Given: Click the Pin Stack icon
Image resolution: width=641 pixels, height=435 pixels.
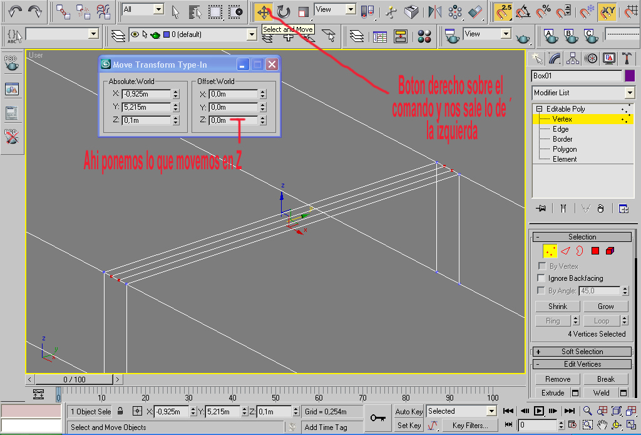Looking at the screenshot, I should click(541, 209).
